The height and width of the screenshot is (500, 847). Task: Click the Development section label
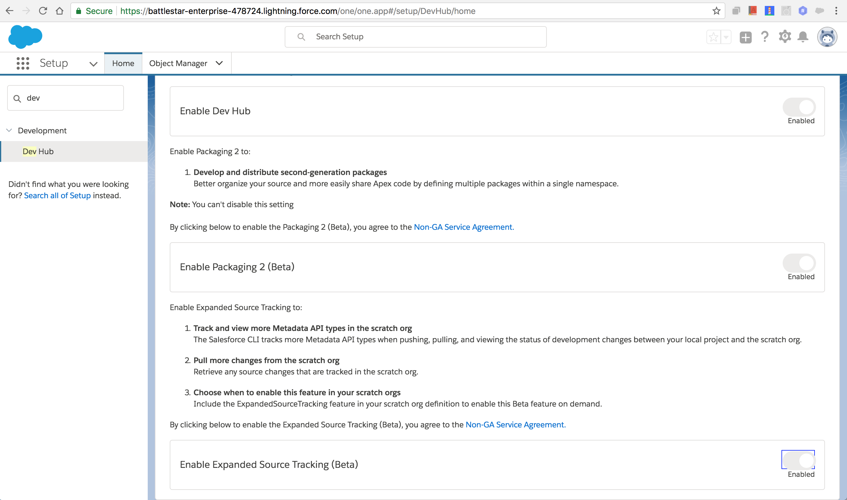(42, 130)
